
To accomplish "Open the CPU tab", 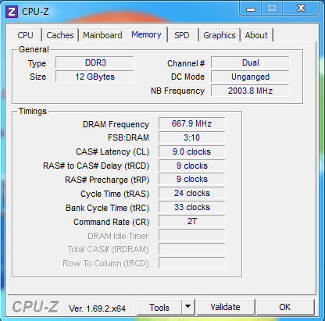I will pos(26,35).
